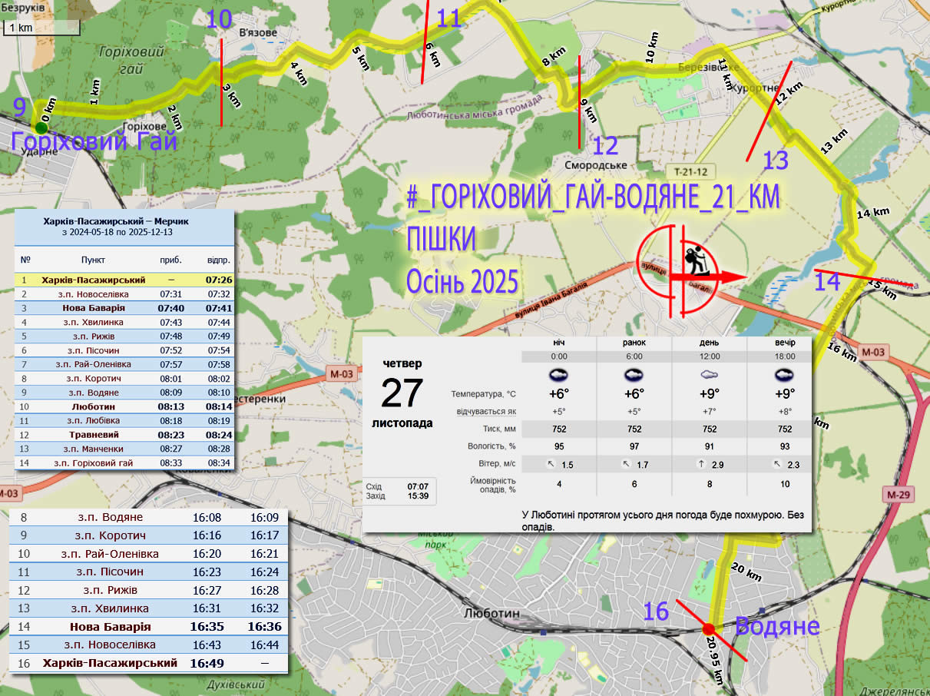The height and width of the screenshot is (696, 930).
Task: Click the evening (вечір) cloud weather icon
Action: click(x=785, y=375)
